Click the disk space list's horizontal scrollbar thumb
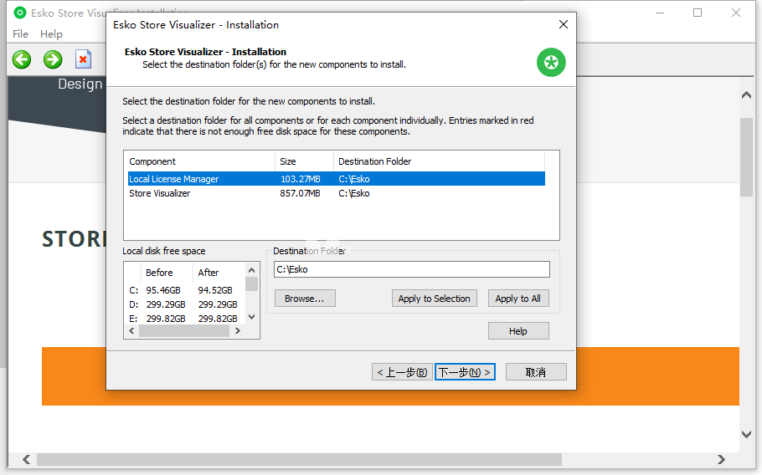Image resolution: width=762 pixels, height=475 pixels. [x=184, y=331]
